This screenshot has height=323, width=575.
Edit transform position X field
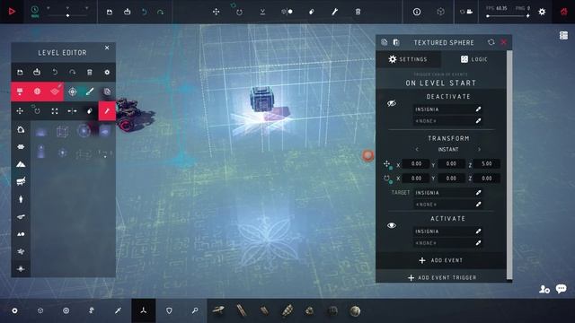tap(416, 163)
